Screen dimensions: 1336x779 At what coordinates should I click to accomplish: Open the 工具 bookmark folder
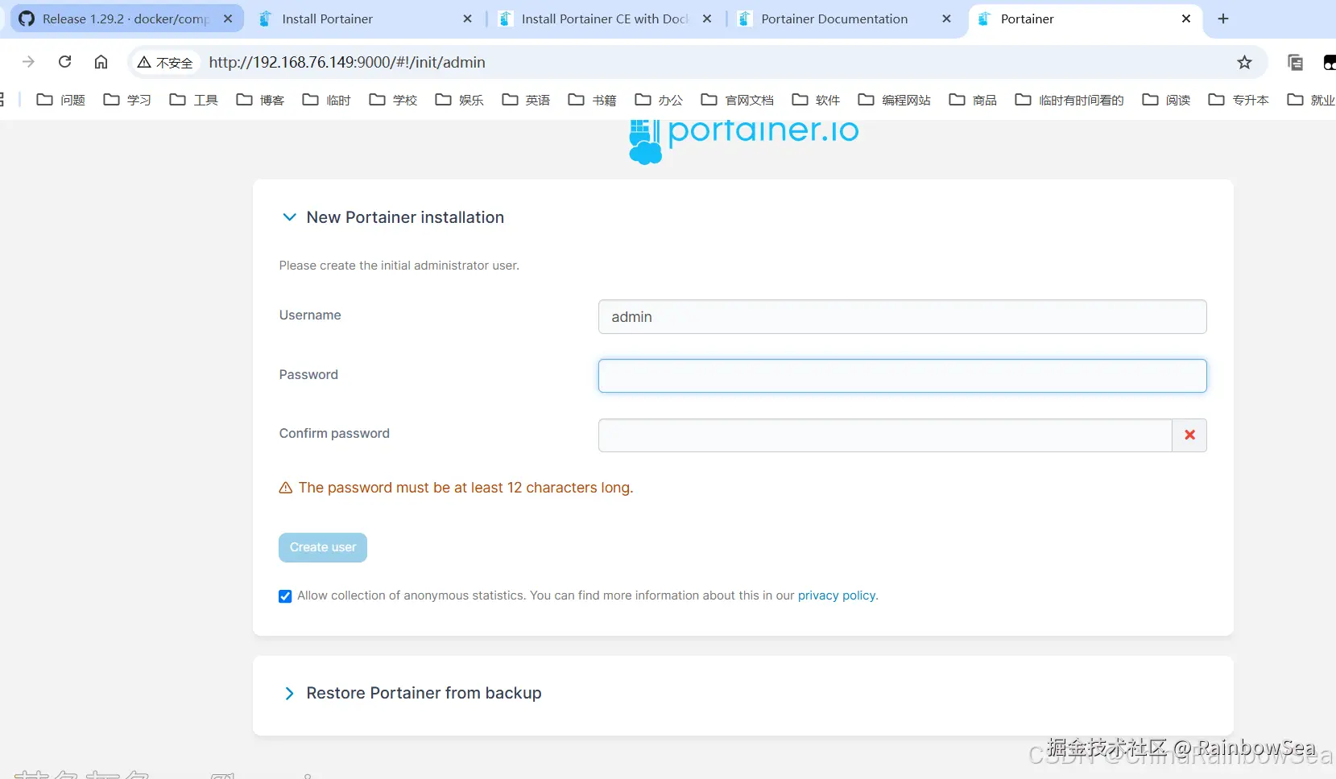[x=194, y=100]
